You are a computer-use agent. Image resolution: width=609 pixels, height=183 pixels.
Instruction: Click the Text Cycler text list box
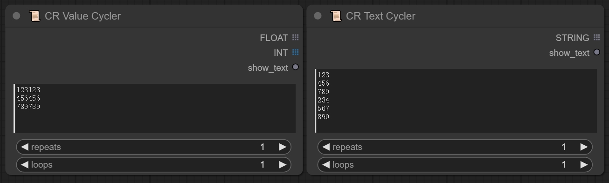456,101
